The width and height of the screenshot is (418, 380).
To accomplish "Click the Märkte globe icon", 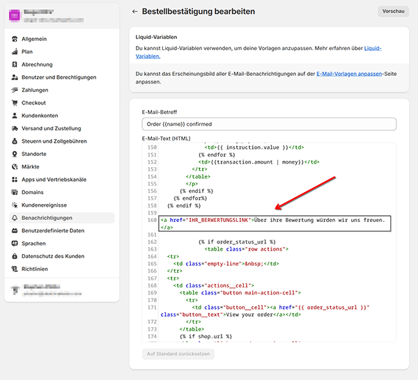I will point(15,167).
